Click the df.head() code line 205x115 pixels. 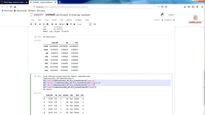coord(48,89)
